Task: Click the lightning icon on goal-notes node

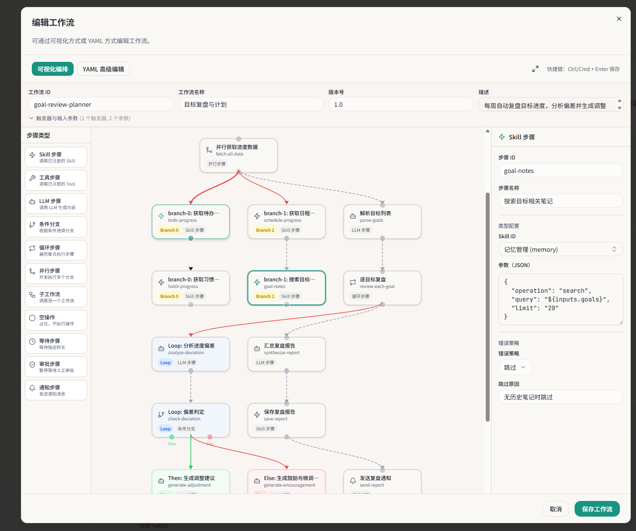Action: (257, 282)
